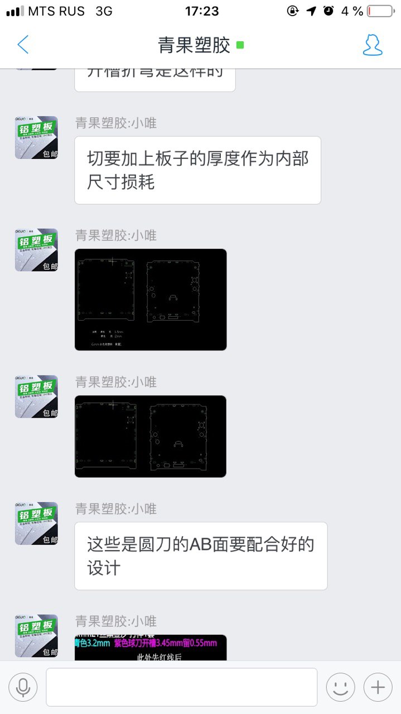This screenshot has width=401, height=714.
Task: Select message bubble 切要加上板子的厚度
Action: 197,170
